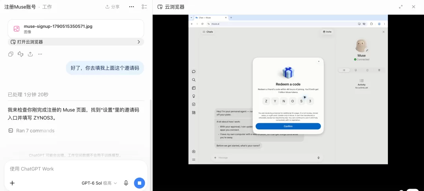Screen dimensions: 424x191
Task: Click the crossed-eye tracking icon in address bar
Action: point(364,24)
